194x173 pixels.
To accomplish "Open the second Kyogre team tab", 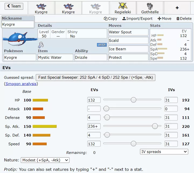I will pos(68,8).
